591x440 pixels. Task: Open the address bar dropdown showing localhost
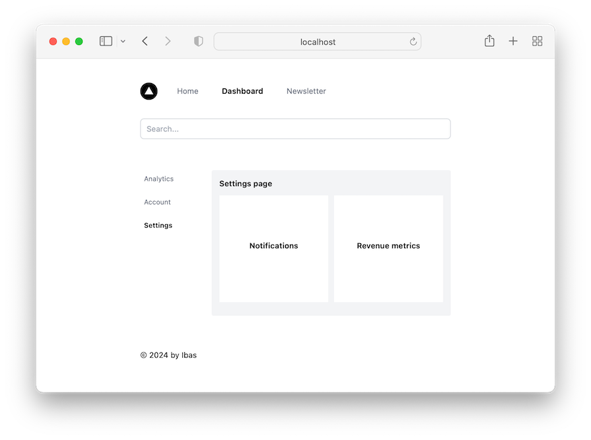pos(317,41)
